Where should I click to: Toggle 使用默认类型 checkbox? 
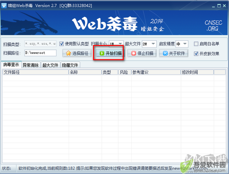61,44
